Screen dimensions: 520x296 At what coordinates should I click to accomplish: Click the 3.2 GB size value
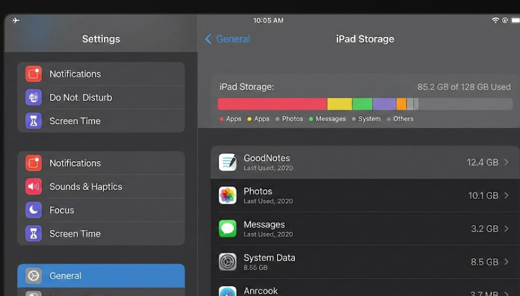[x=485, y=229]
